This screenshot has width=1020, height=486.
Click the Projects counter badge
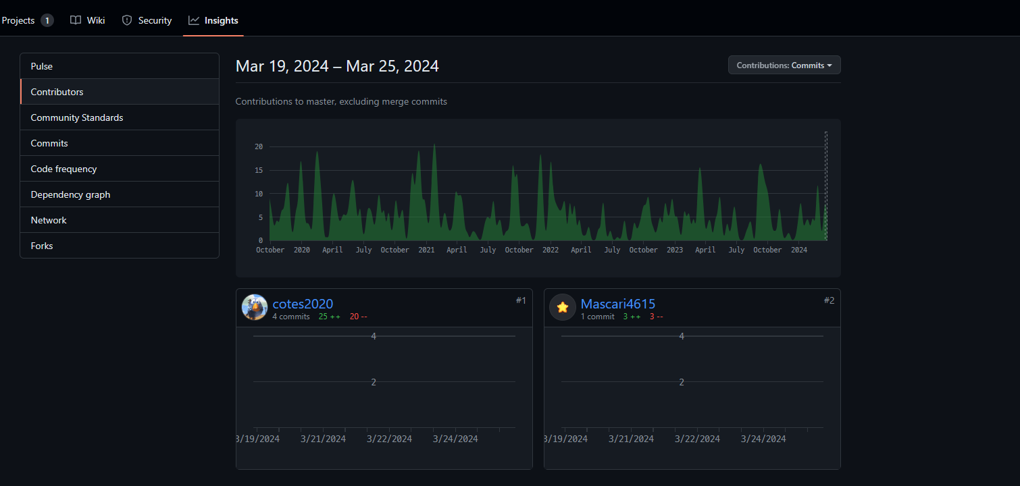click(47, 20)
